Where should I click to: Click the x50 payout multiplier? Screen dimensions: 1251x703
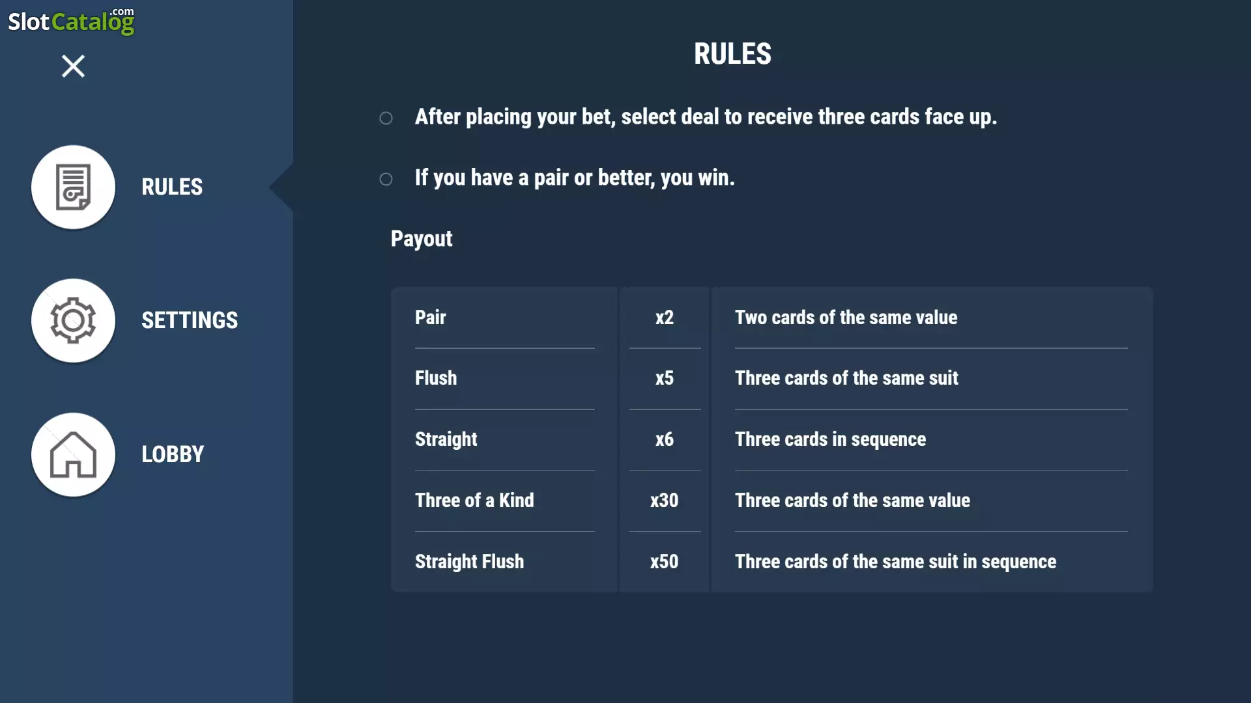[x=665, y=562]
